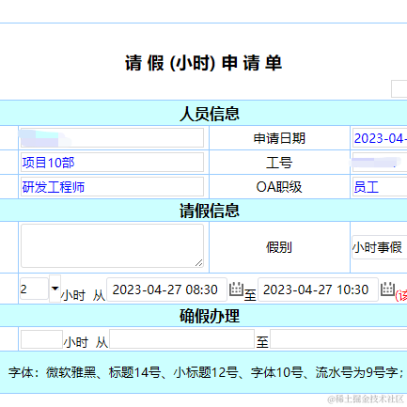Open the 小时事假 leave type dropdown
The image size is (407, 407).
(380, 247)
